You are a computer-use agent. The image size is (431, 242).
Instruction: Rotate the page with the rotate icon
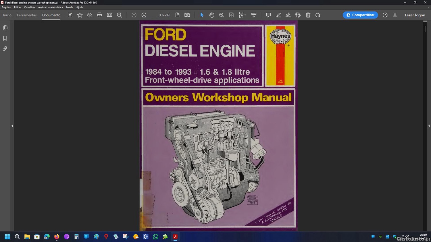click(x=318, y=15)
